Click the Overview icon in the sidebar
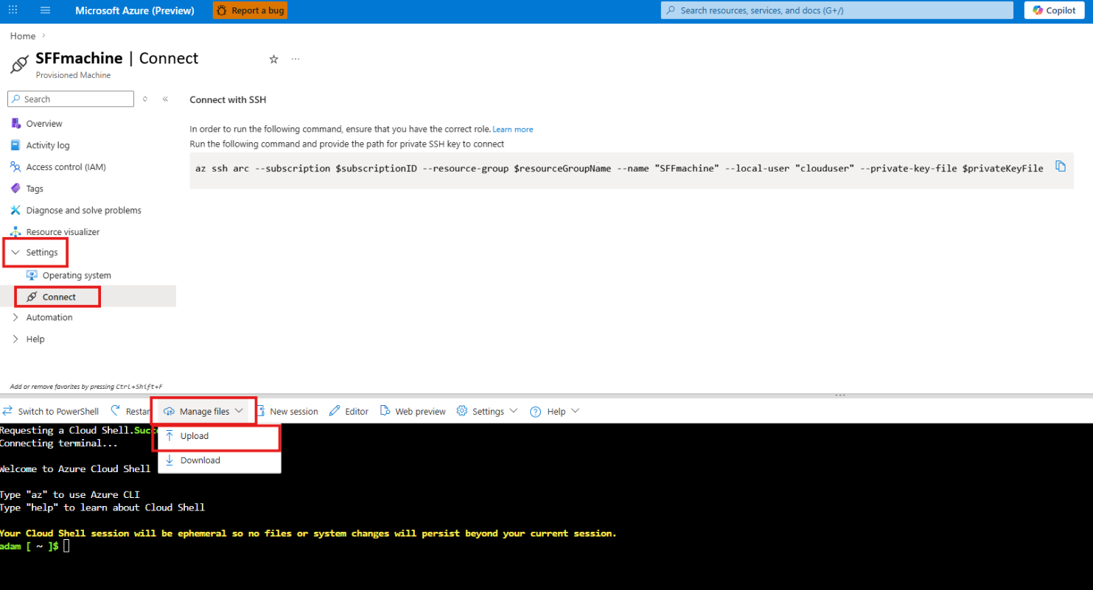Viewport: 1093px width, 590px height. (x=15, y=123)
